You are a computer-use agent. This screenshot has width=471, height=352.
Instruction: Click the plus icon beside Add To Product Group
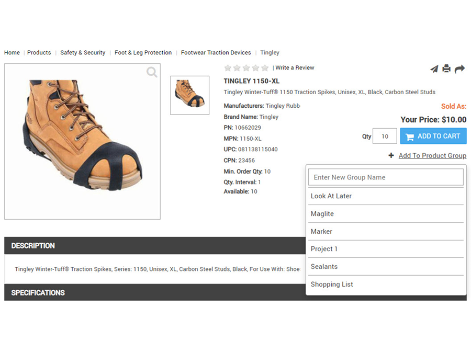(x=391, y=155)
